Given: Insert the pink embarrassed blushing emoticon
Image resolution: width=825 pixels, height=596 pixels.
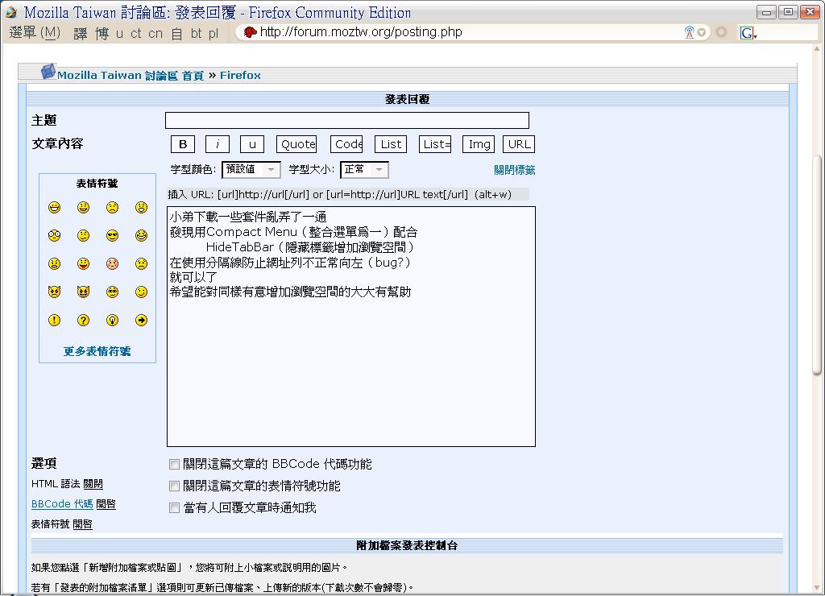Looking at the screenshot, I should pyautogui.click(x=112, y=263).
